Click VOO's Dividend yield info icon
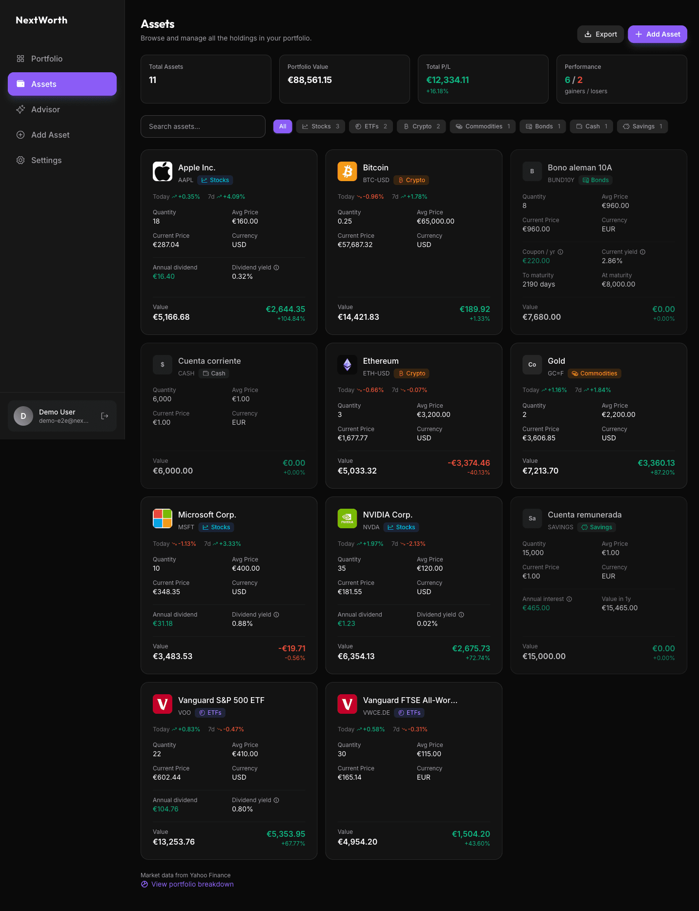 point(276,800)
